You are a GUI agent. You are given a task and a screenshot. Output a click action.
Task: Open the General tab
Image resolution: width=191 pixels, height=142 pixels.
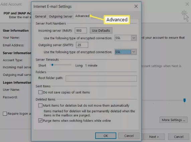click(40, 16)
